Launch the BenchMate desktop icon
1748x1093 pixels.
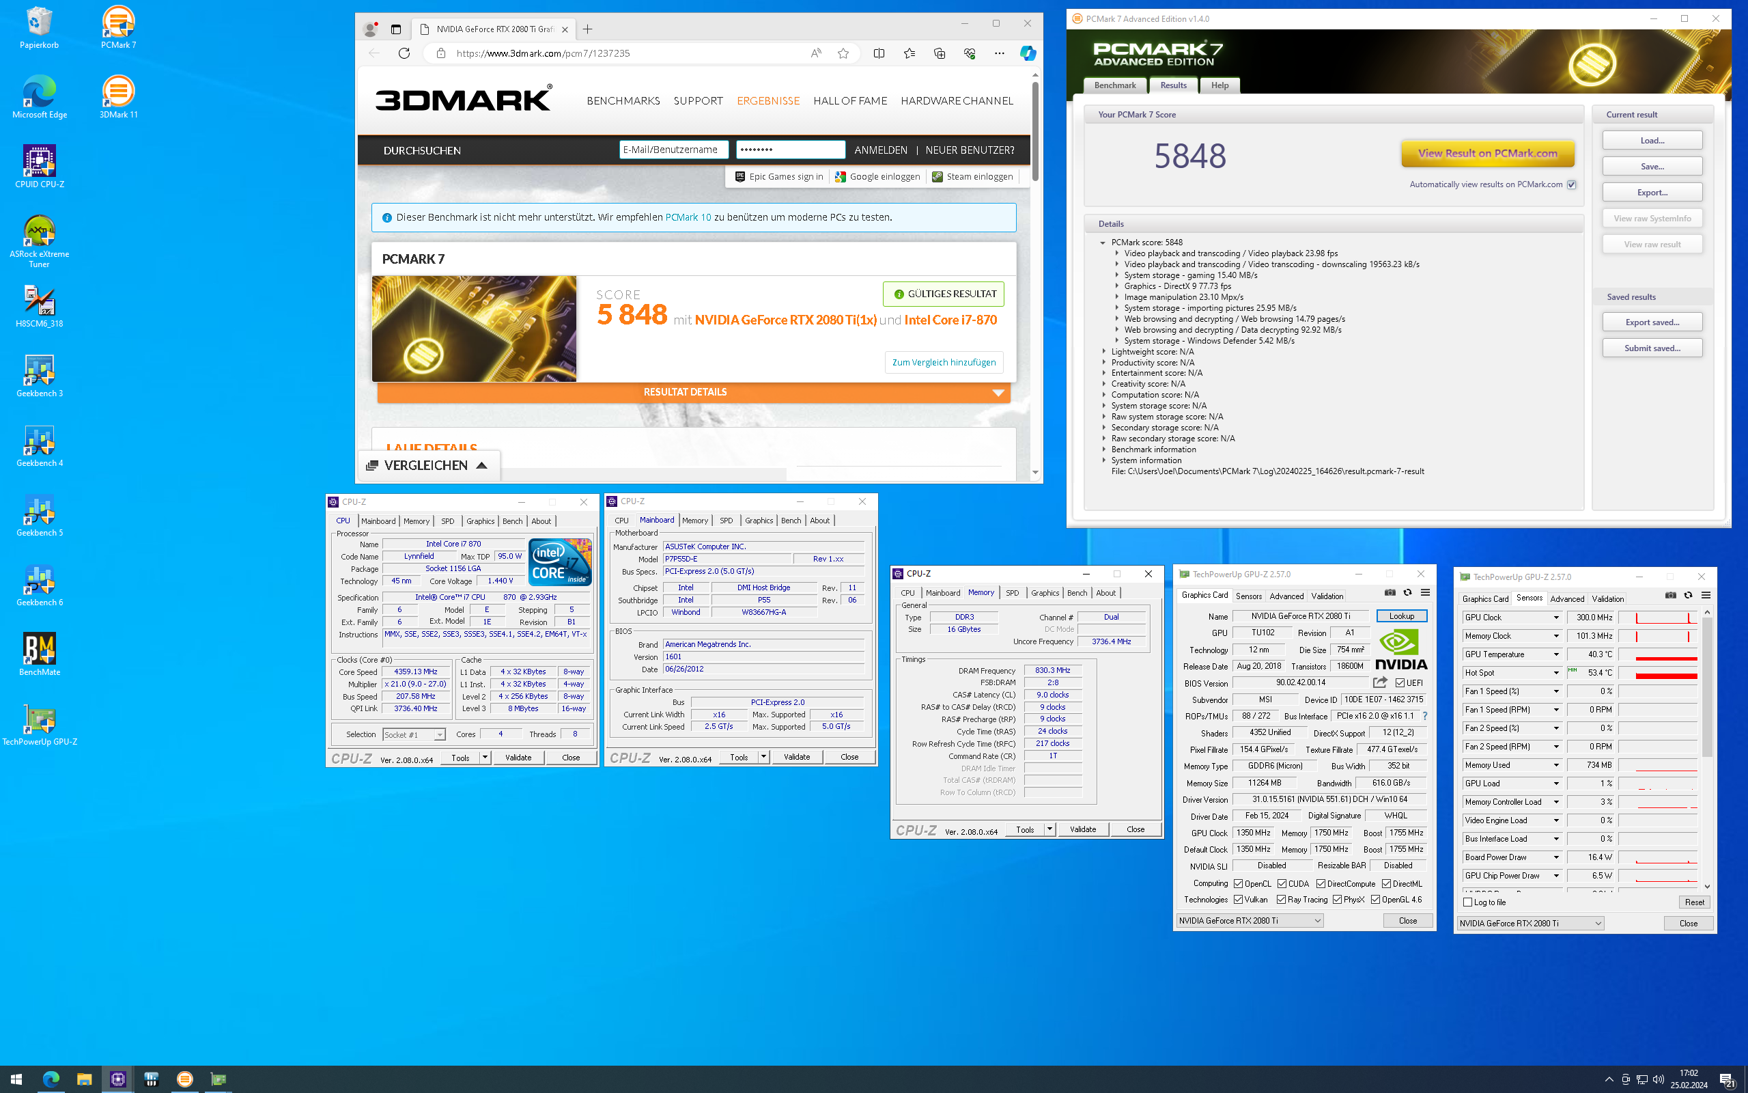[39, 655]
